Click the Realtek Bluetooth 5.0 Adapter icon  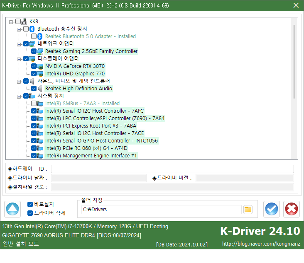click(40, 36)
